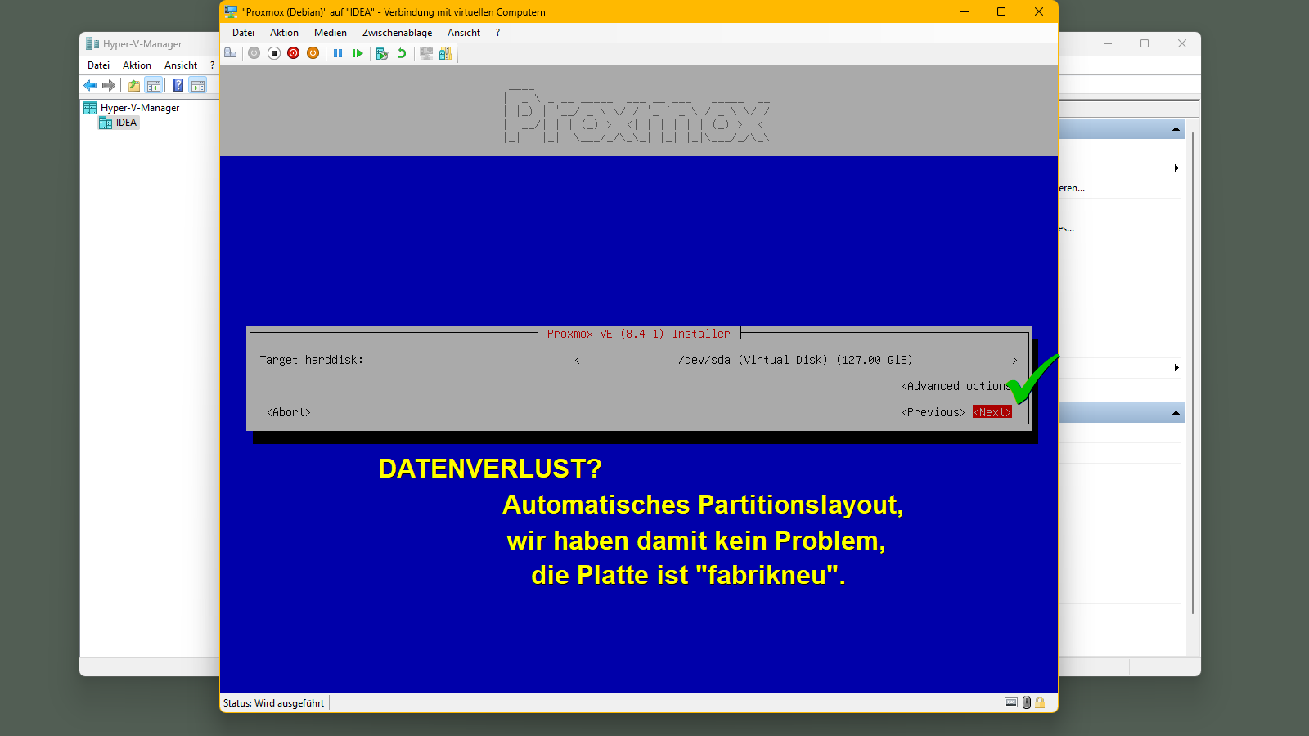1309x736 pixels.
Task: Pause the virtual machine
Action: pos(338,53)
